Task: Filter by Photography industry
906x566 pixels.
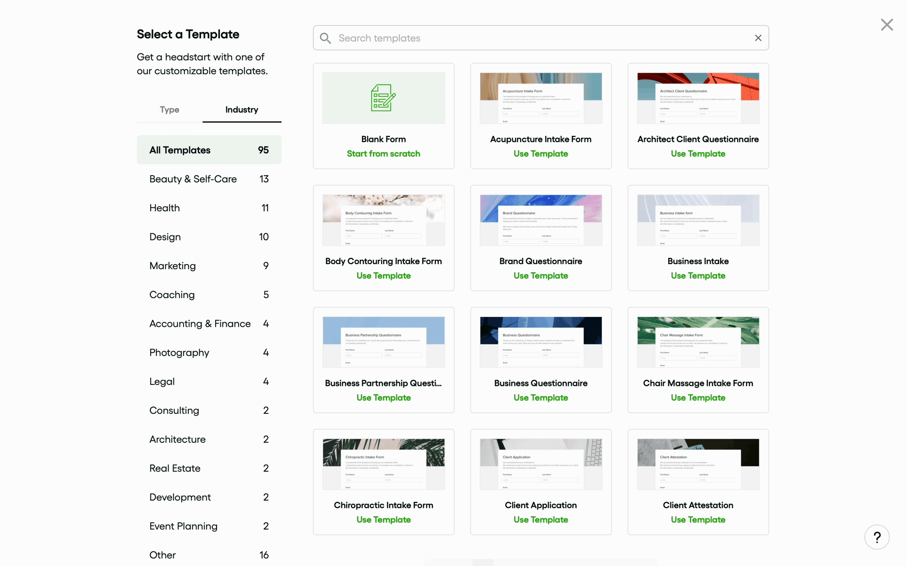Action: point(209,352)
